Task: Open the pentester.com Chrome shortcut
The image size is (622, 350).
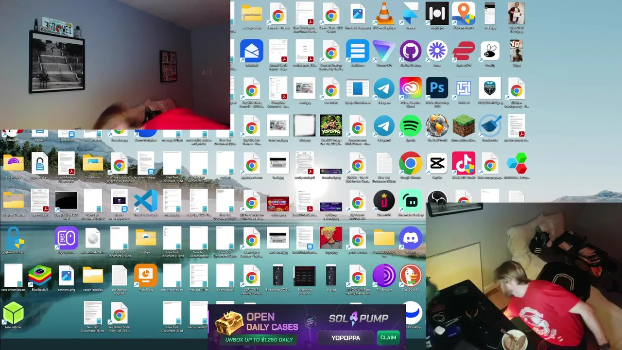Action: pyautogui.click(x=358, y=239)
